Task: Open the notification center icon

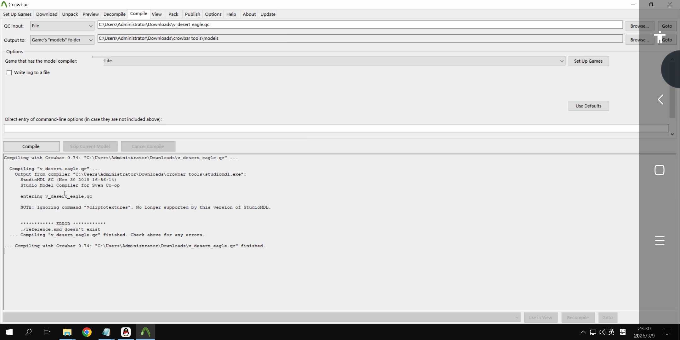Action: pyautogui.click(x=667, y=332)
